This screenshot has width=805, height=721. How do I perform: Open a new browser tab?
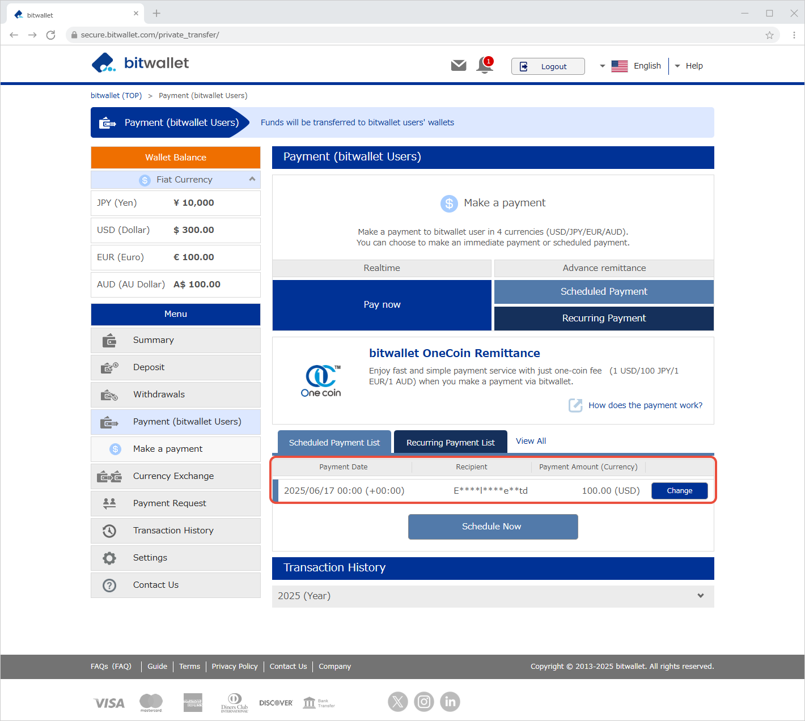156,13
